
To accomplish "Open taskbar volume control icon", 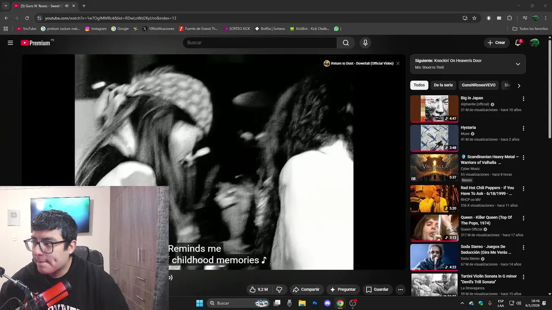I will (518, 303).
